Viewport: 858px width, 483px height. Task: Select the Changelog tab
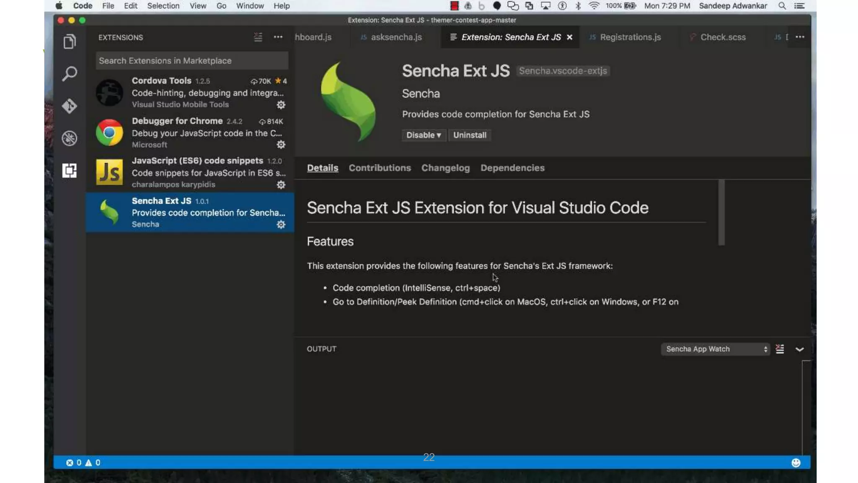tap(445, 168)
